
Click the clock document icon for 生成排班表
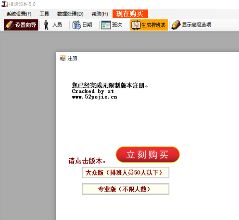coord(136,25)
